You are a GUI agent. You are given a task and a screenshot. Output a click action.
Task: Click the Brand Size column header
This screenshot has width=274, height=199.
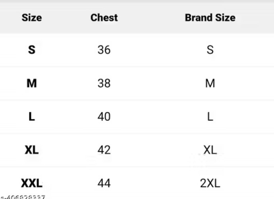tap(210, 18)
